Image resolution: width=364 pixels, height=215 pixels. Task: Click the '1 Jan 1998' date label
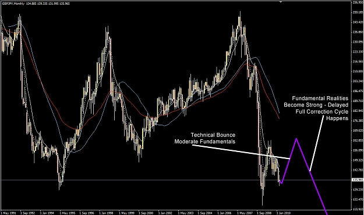pyautogui.click(x=107, y=213)
